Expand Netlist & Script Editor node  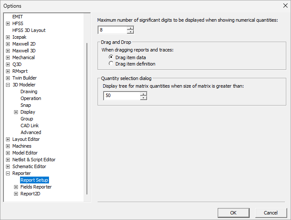[x=8, y=160]
